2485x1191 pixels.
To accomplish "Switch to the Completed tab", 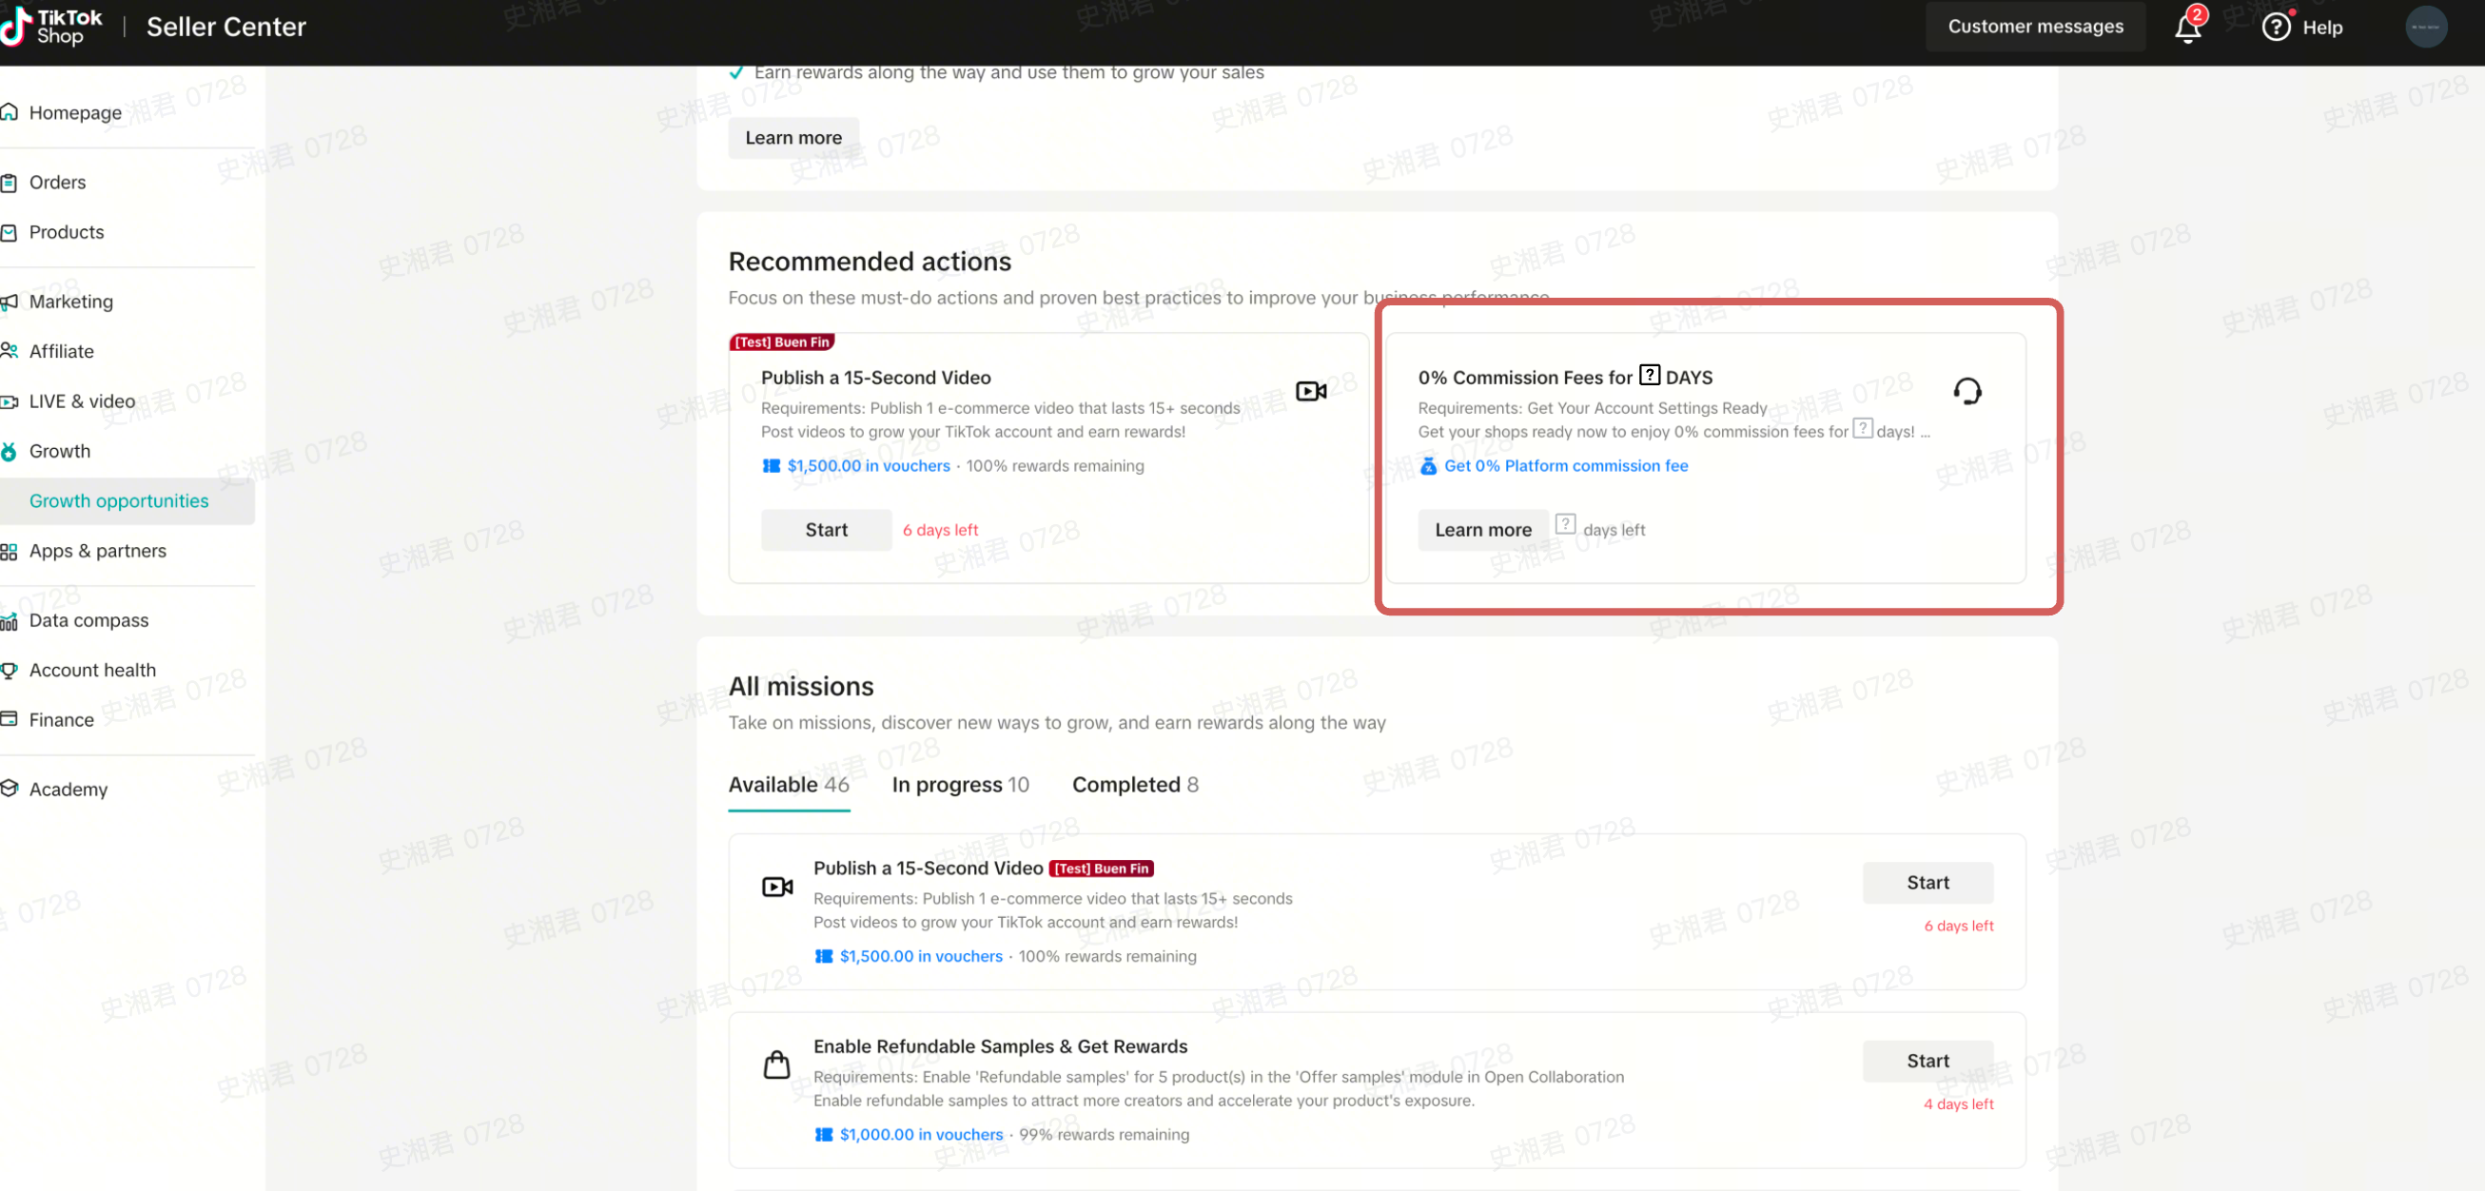I will (1134, 784).
